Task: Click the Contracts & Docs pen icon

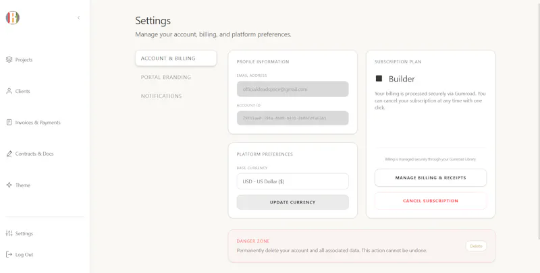Action: point(9,154)
